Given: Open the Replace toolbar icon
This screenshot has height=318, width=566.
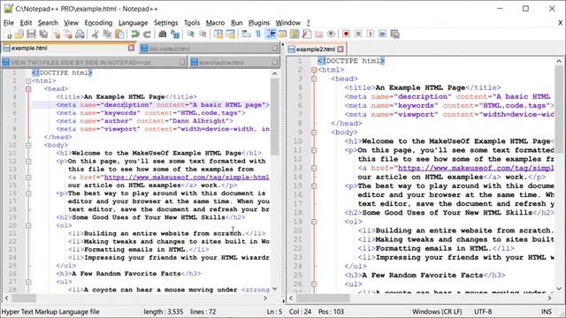Looking at the screenshot, I should (175, 34).
